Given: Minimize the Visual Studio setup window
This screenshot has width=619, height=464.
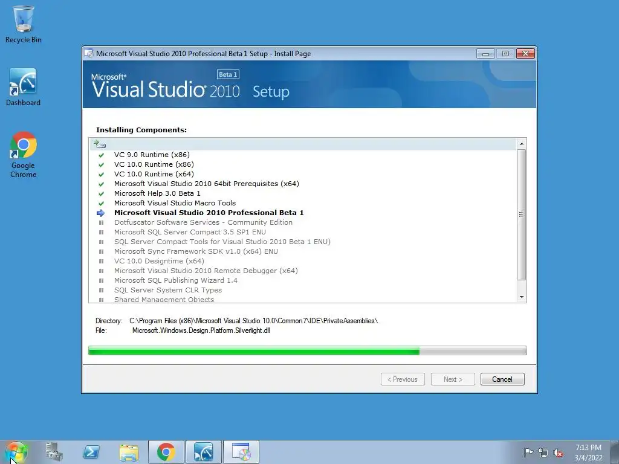Looking at the screenshot, I should [x=485, y=54].
